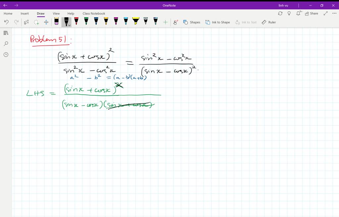This screenshot has width=339, height=217.
Task: Click the Undo arrow
Action: 7,22
